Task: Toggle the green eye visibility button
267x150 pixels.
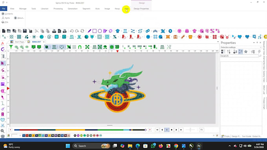Action: [x=105, y=47]
